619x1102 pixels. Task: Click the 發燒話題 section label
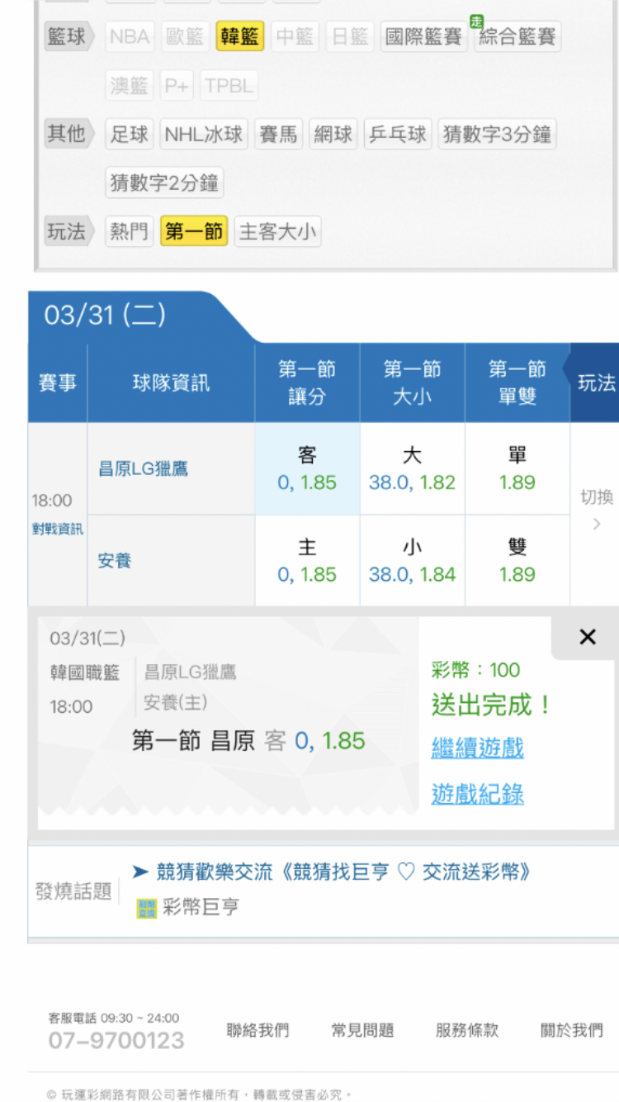coord(73,891)
